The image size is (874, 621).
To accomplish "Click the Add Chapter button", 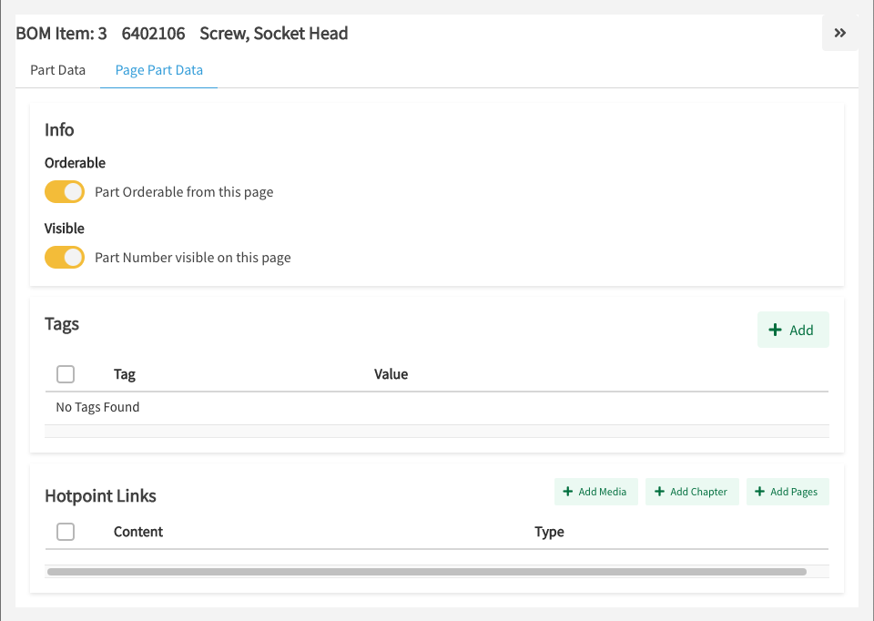I will tap(691, 492).
